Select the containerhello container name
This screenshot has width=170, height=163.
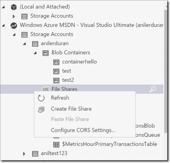click(79, 62)
